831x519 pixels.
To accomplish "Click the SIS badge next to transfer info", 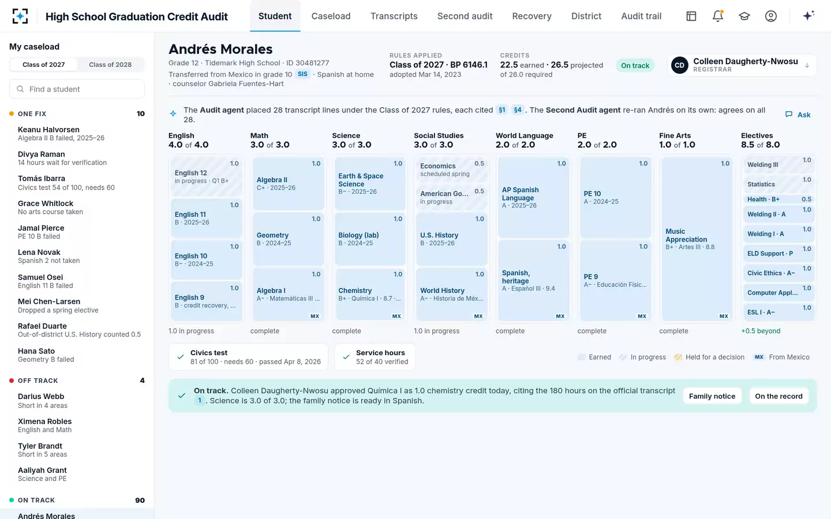I will coord(302,74).
